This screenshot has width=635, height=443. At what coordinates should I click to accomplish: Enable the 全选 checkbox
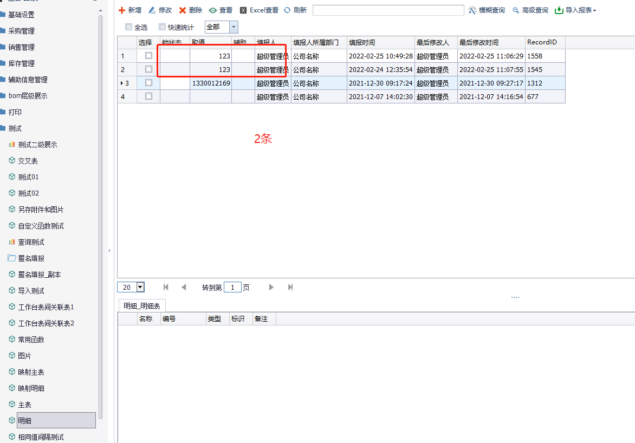coord(128,27)
